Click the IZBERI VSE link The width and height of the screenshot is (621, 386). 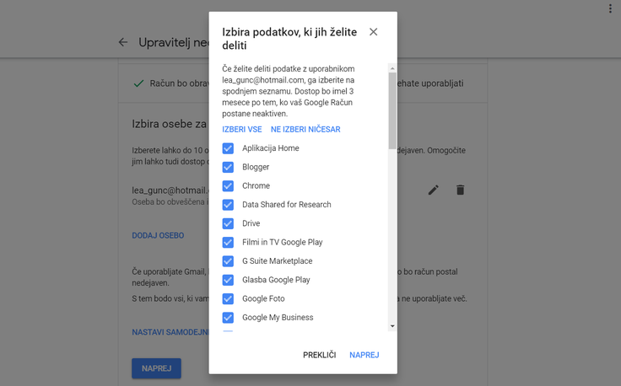pos(242,129)
